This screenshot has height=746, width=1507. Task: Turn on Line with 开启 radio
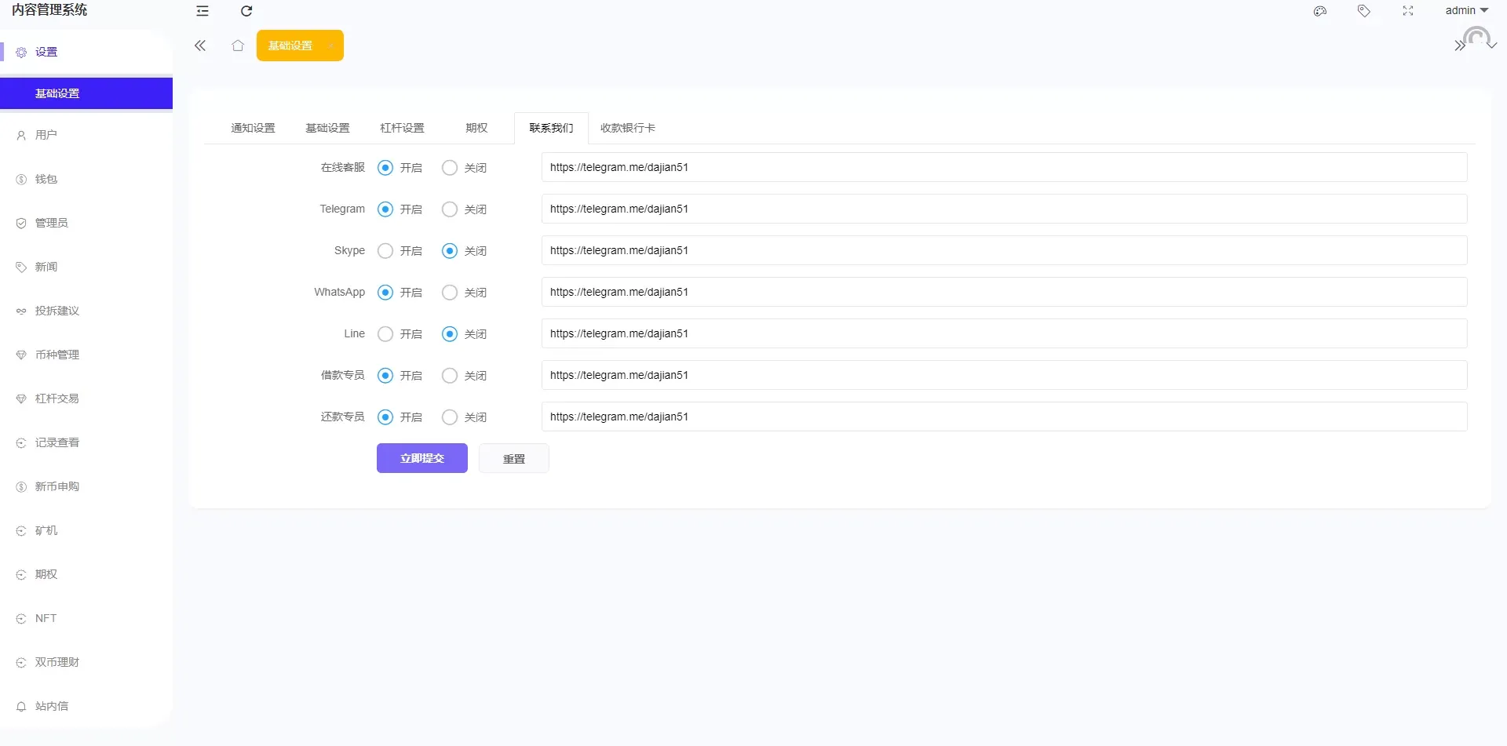(x=385, y=334)
